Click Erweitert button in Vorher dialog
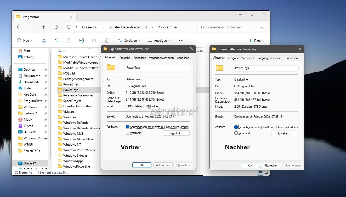This screenshot has width=346, height=197. [x=176, y=133]
